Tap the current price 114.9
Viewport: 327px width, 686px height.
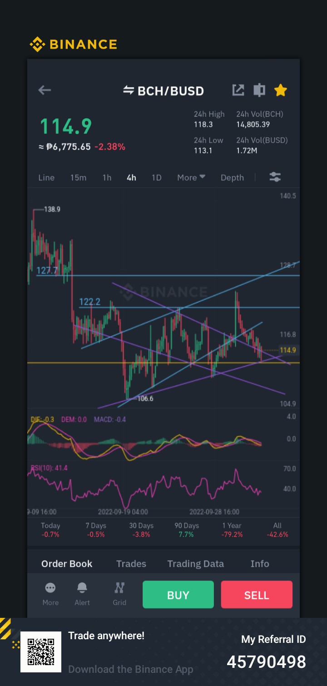point(66,126)
